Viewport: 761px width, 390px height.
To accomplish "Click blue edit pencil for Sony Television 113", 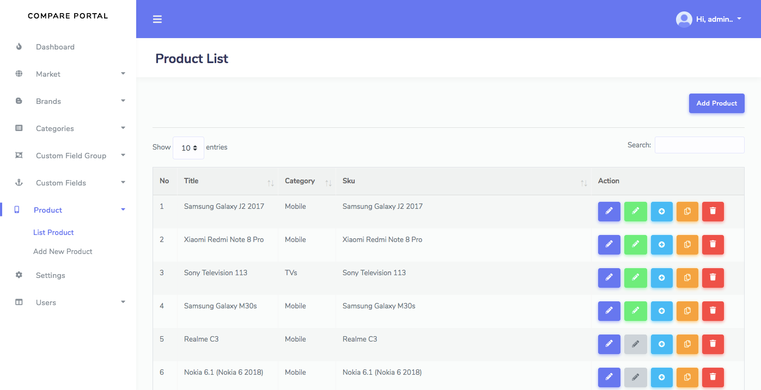I will [x=609, y=278].
